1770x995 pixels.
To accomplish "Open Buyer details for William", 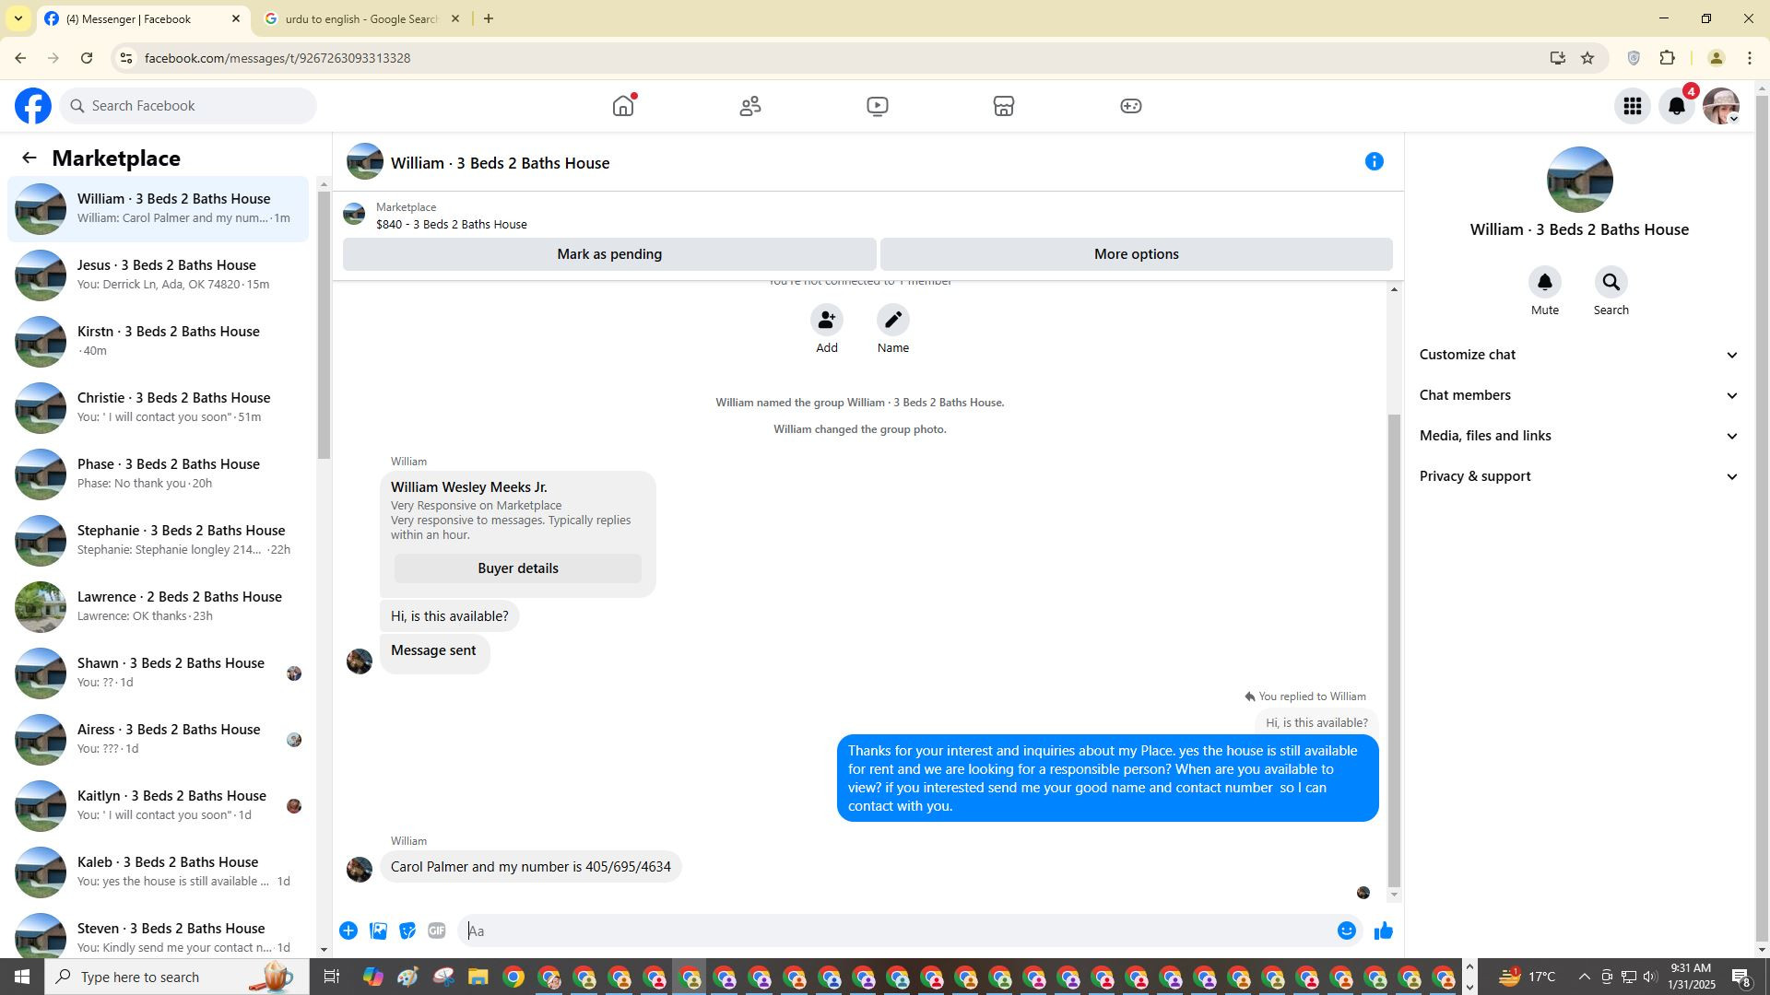I will [x=518, y=568].
